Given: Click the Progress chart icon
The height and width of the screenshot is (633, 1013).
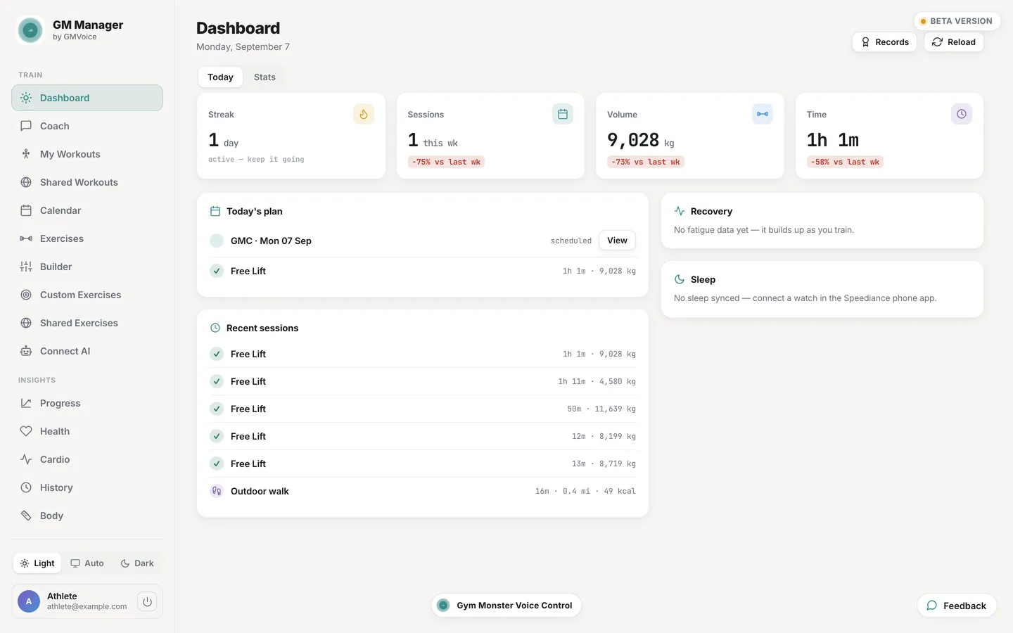Looking at the screenshot, I should click(x=26, y=403).
